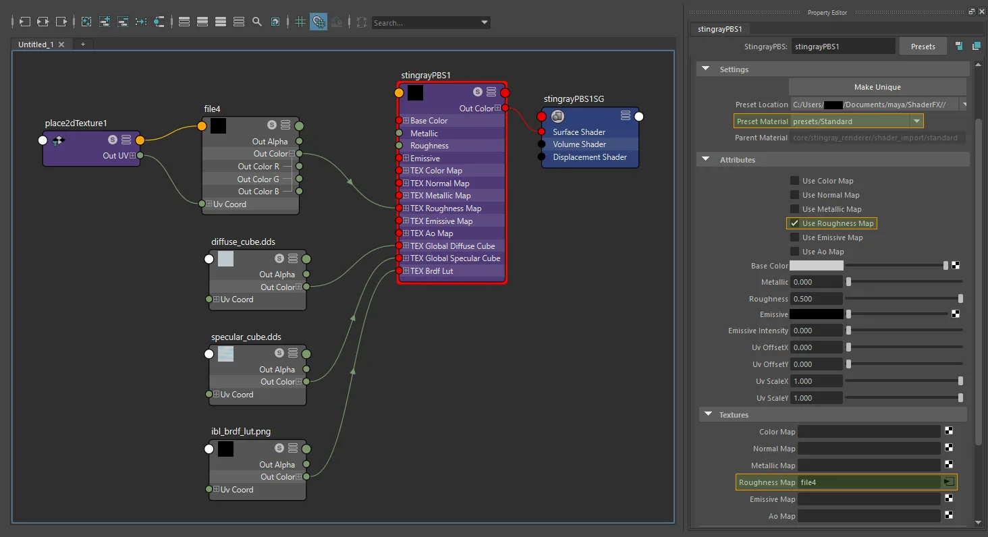This screenshot has width=988, height=537.
Task: Select the stingrayPBS1 tab in Property Editor
Action: pyautogui.click(x=719, y=29)
